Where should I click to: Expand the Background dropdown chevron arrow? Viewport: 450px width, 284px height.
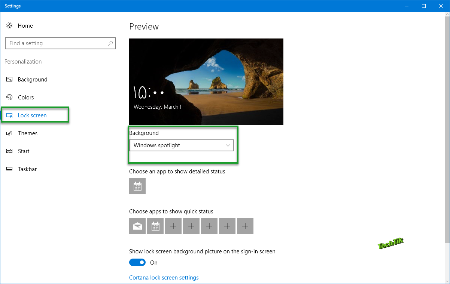click(x=228, y=145)
